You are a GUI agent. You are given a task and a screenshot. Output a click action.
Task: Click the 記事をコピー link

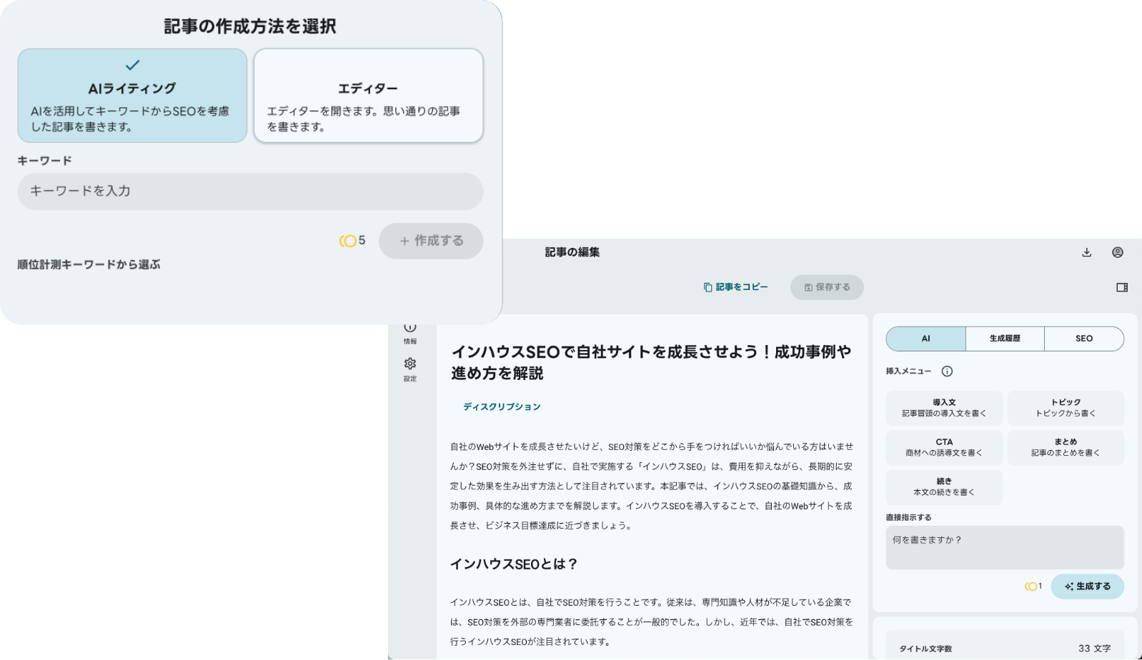(736, 287)
